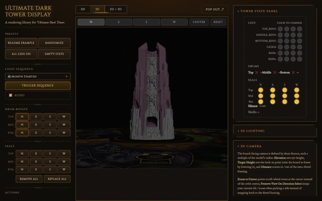Expand the 3D Lighting section

[252, 131]
